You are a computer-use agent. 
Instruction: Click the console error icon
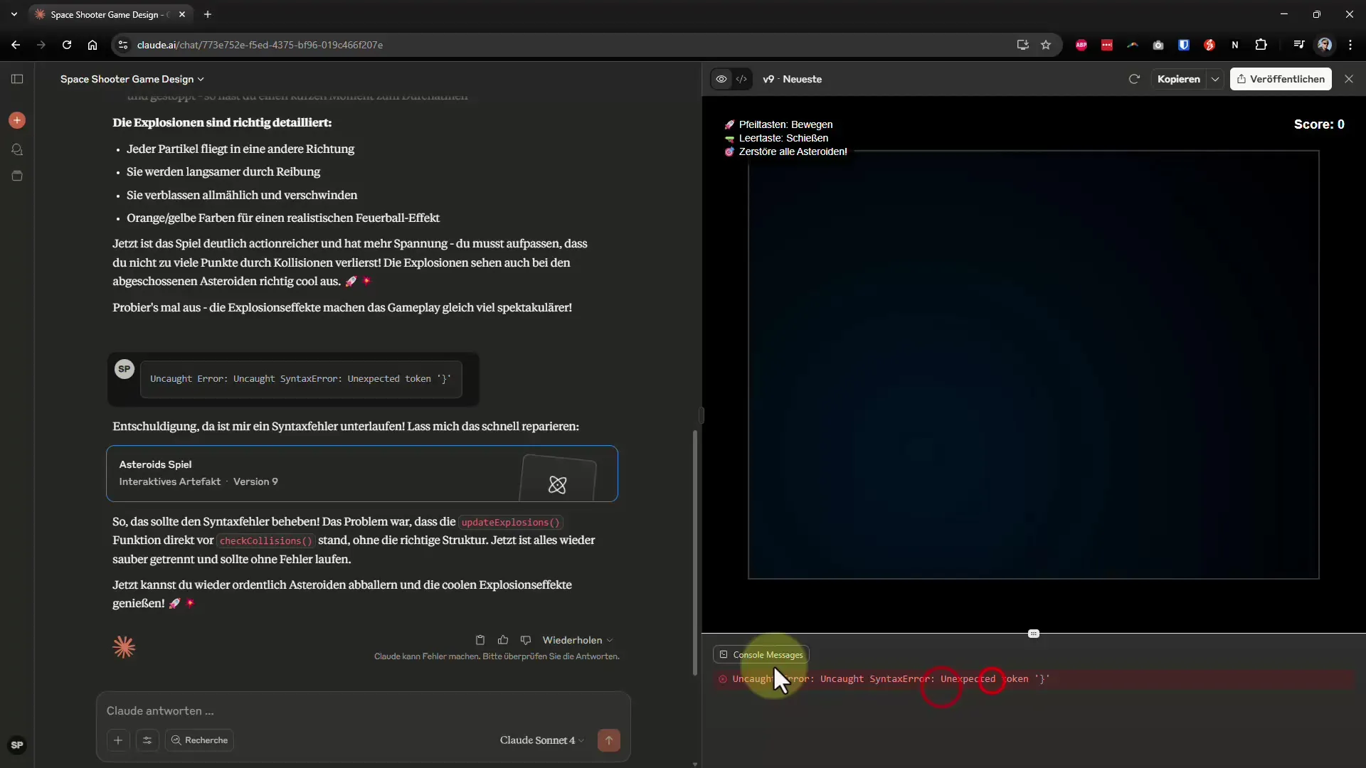click(723, 679)
